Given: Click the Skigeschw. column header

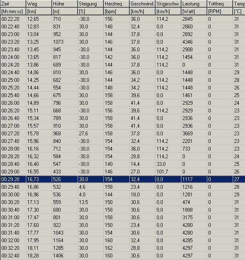Looking at the screenshot, I should tap(168, 4).
